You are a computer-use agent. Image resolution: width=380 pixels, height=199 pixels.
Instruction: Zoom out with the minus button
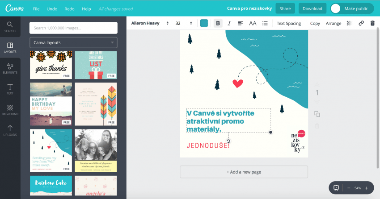point(349,188)
